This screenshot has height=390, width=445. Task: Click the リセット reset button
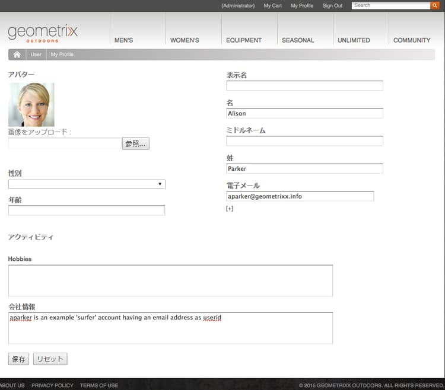[x=50, y=359]
